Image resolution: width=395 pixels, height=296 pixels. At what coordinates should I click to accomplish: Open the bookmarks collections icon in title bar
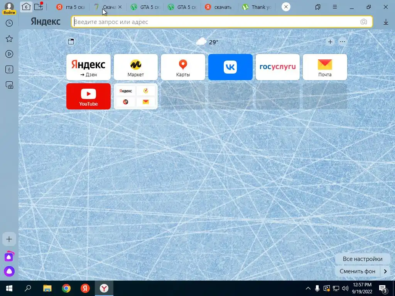pyautogui.click(x=318, y=7)
